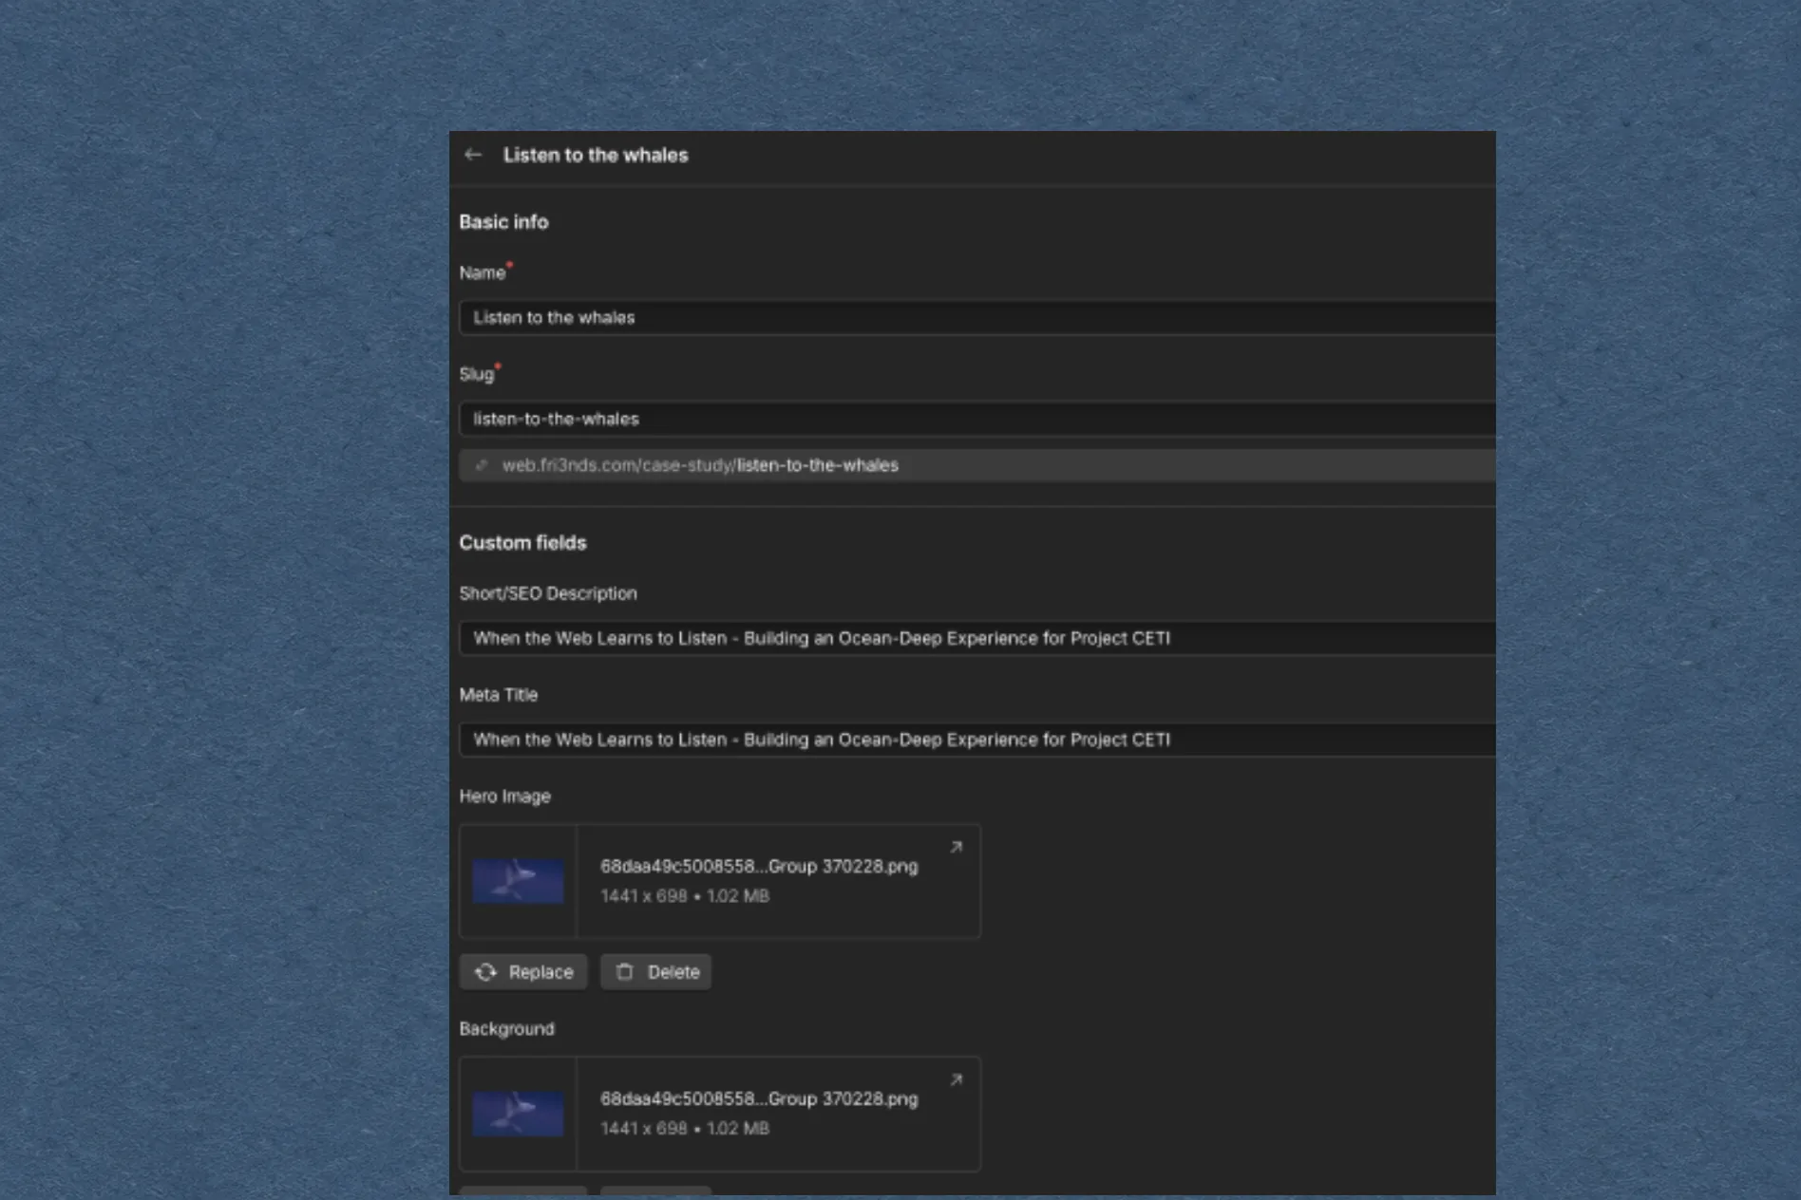Click the Custom fields section heading
This screenshot has height=1200, width=1801.
(x=522, y=543)
